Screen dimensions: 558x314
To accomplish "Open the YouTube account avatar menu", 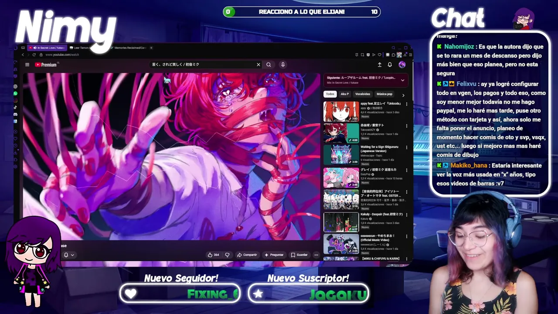I will coord(402,65).
